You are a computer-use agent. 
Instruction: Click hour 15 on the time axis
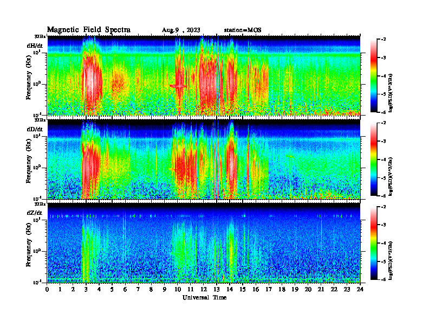click(243, 290)
